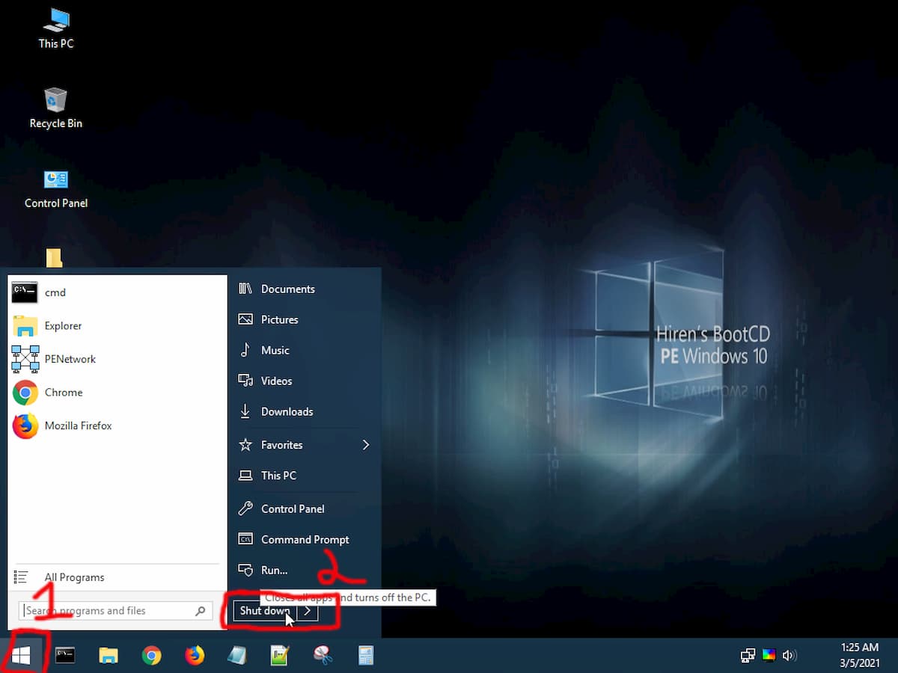Open the Calculator icon on the taskbar
The height and width of the screenshot is (673, 898).
365,656
